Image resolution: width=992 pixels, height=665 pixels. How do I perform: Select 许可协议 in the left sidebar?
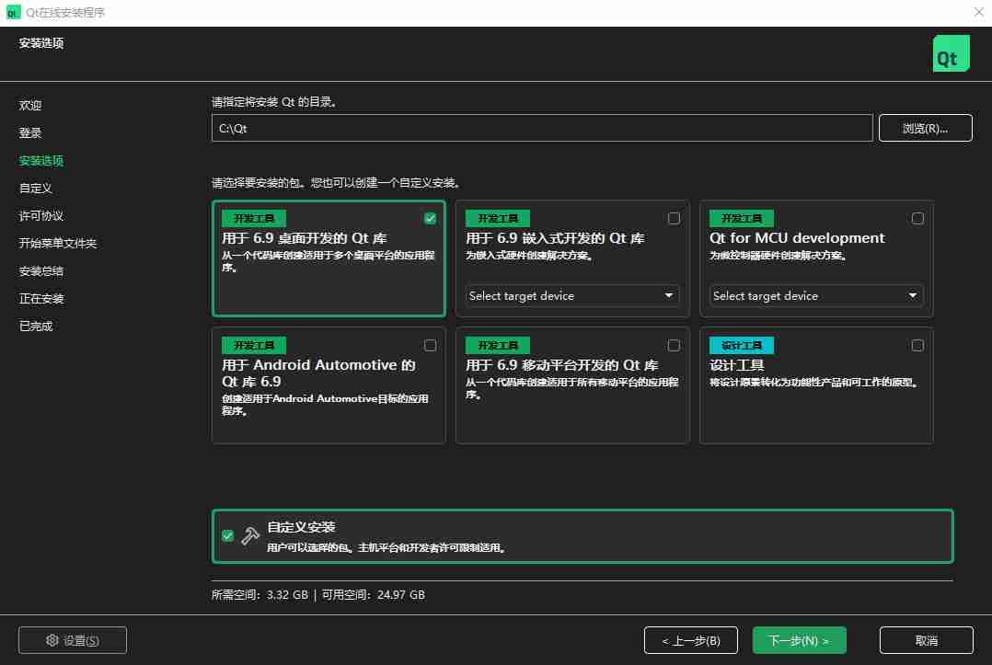point(41,216)
